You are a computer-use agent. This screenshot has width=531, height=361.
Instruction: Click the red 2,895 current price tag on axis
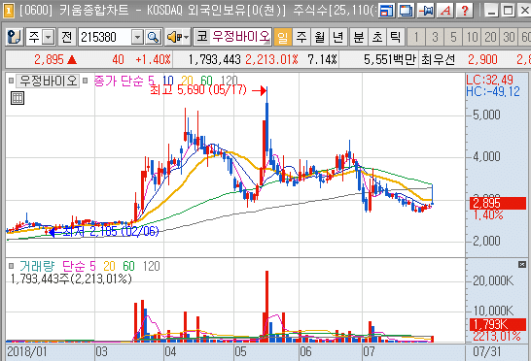498,203
